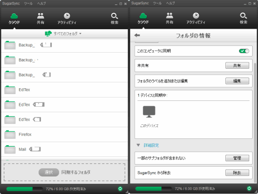Click the 編集 edit label button
Image resolution: width=258 pixels, height=194 pixels.
237,81
